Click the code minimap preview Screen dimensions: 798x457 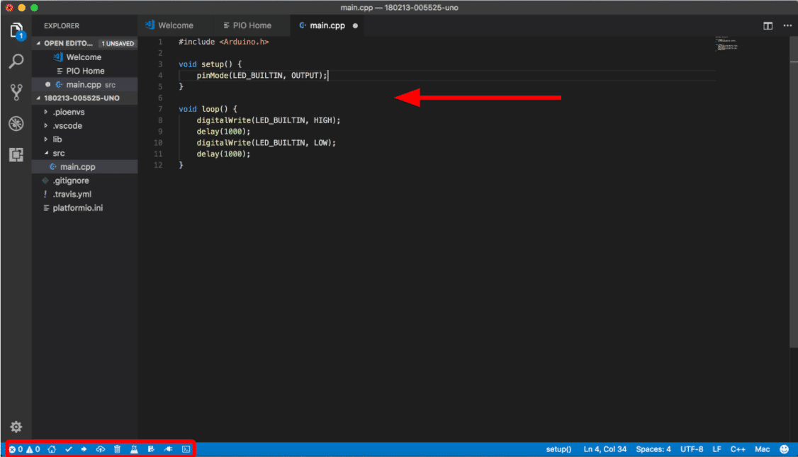click(x=726, y=44)
